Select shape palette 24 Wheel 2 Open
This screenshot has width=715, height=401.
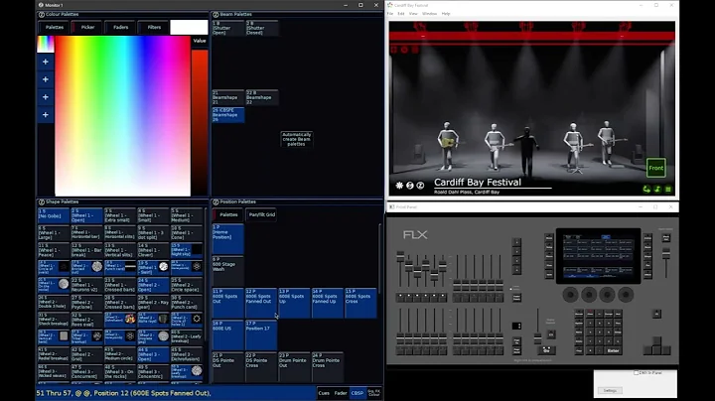coord(153,285)
